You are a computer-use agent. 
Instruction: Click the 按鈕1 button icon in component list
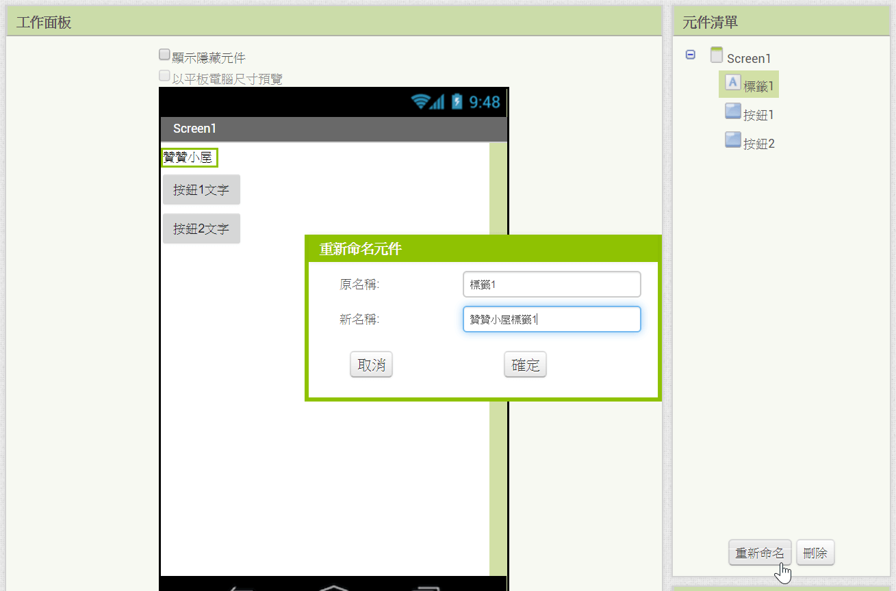click(732, 111)
